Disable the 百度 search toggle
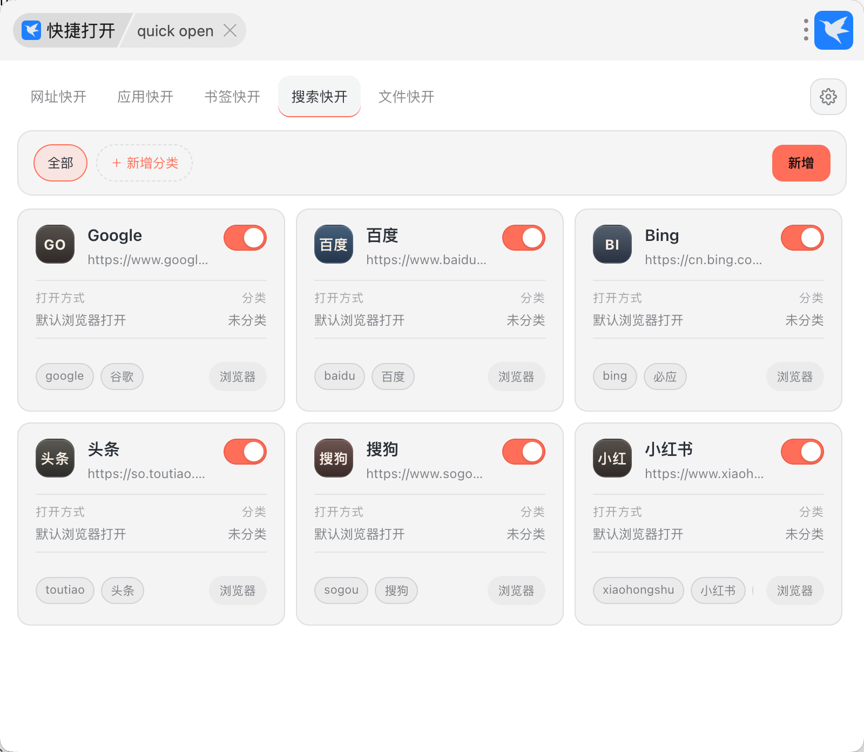Viewport: 864px width, 752px height. click(x=524, y=238)
